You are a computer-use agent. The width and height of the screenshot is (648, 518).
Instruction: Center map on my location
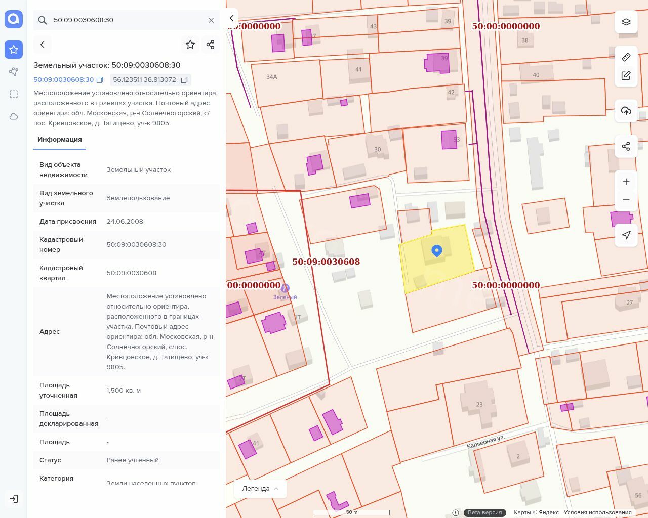click(626, 235)
